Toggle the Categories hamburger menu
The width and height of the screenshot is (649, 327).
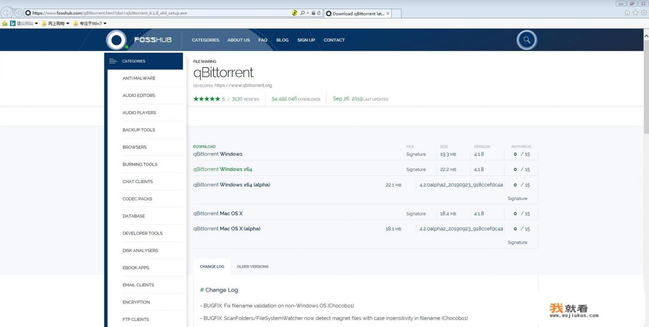(x=113, y=61)
